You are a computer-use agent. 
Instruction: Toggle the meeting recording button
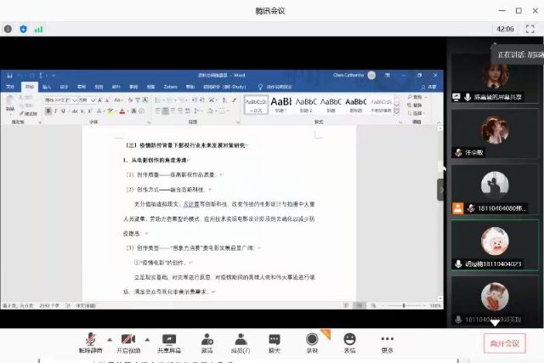(312, 340)
